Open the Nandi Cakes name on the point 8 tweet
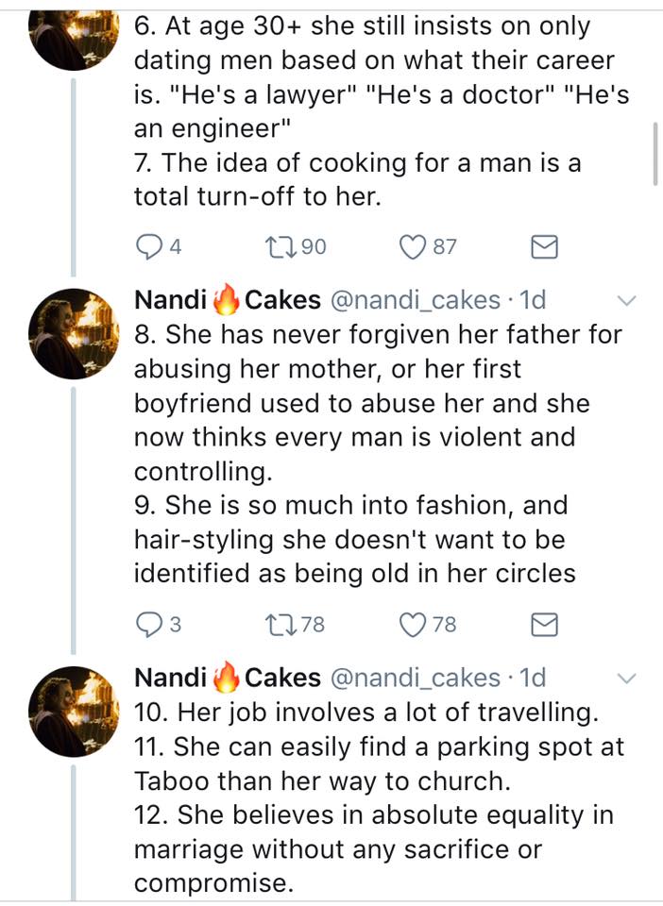Viewport: 663px width, 906px height. (228, 300)
